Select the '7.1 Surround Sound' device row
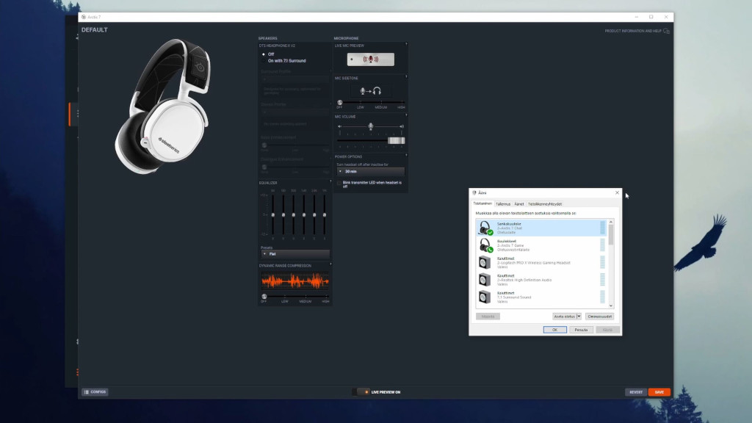The image size is (752, 423). [541, 297]
